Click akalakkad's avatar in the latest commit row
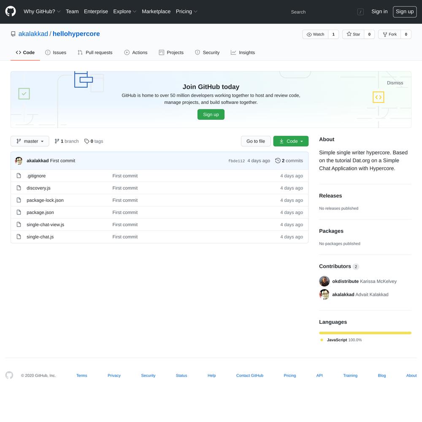 pyautogui.click(x=19, y=161)
